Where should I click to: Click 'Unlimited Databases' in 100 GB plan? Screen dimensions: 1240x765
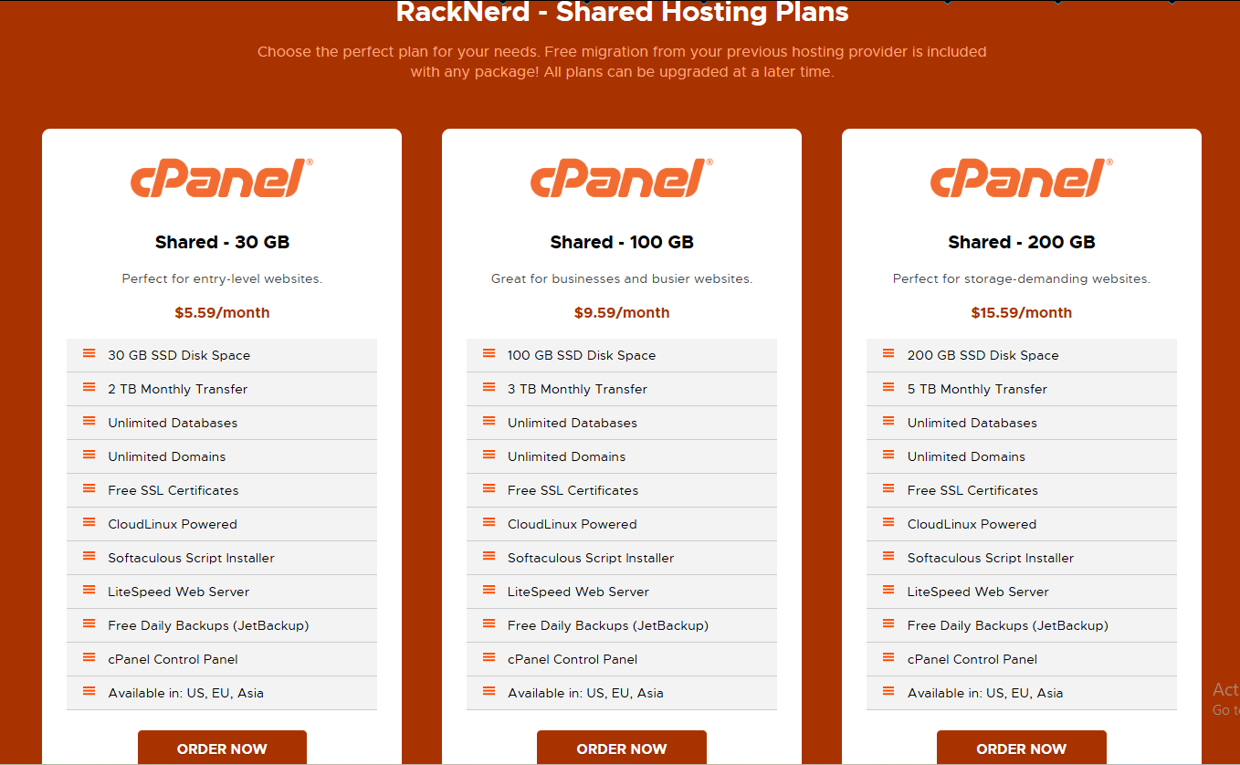pos(573,423)
